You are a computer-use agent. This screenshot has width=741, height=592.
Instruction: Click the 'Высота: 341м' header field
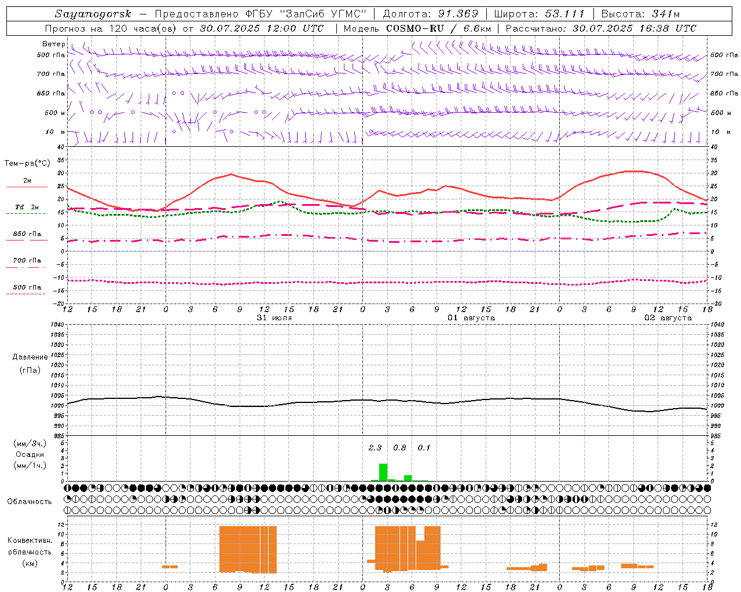point(640,14)
